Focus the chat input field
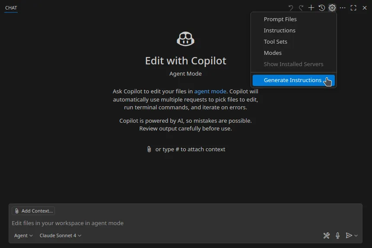Screen dimensions: 372x248 [185, 223]
